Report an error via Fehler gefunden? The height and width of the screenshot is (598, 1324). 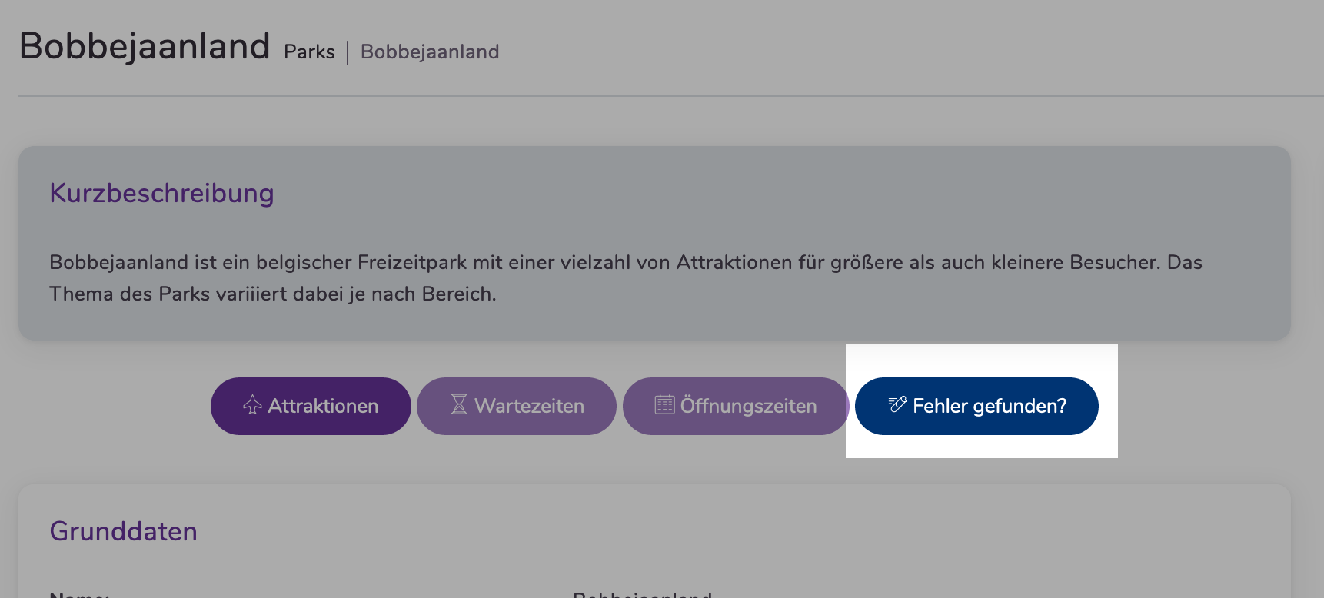[976, 406]
